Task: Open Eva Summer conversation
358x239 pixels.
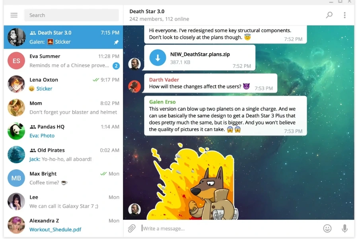Action: tap(63, 61)
